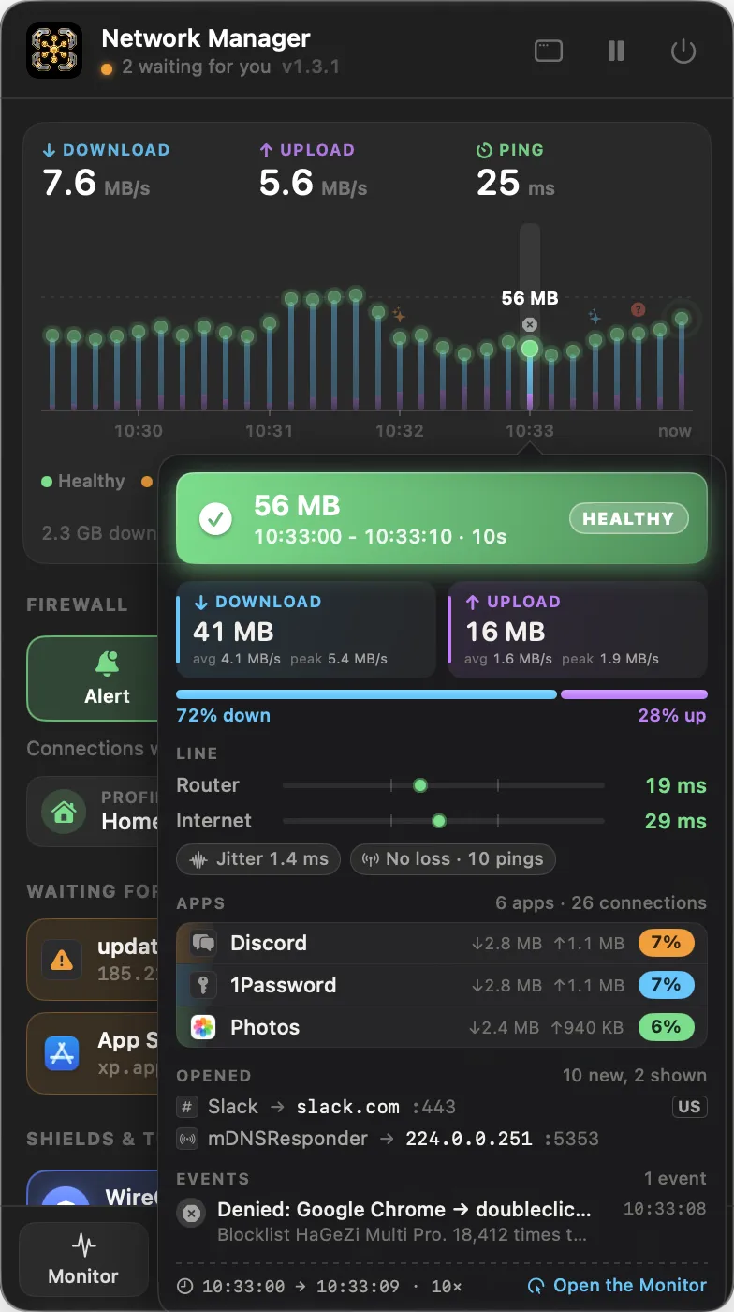Click the hash icon beside Slack
Viewport: 734px width, 1312px height.
pos(187,1107)
